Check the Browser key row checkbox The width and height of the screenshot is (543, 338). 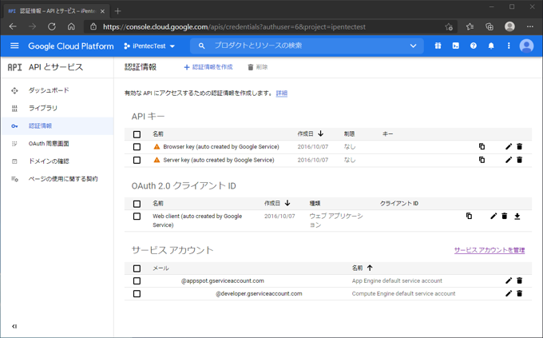(137, 147)
